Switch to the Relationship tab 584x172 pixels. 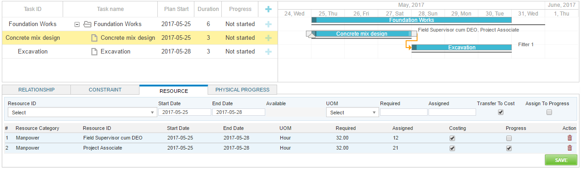point(36,90)
